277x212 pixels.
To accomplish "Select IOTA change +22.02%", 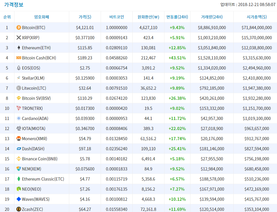I will [x=177, y=128].
